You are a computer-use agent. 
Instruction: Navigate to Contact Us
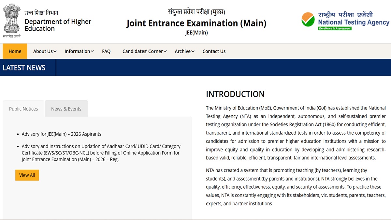214,51
